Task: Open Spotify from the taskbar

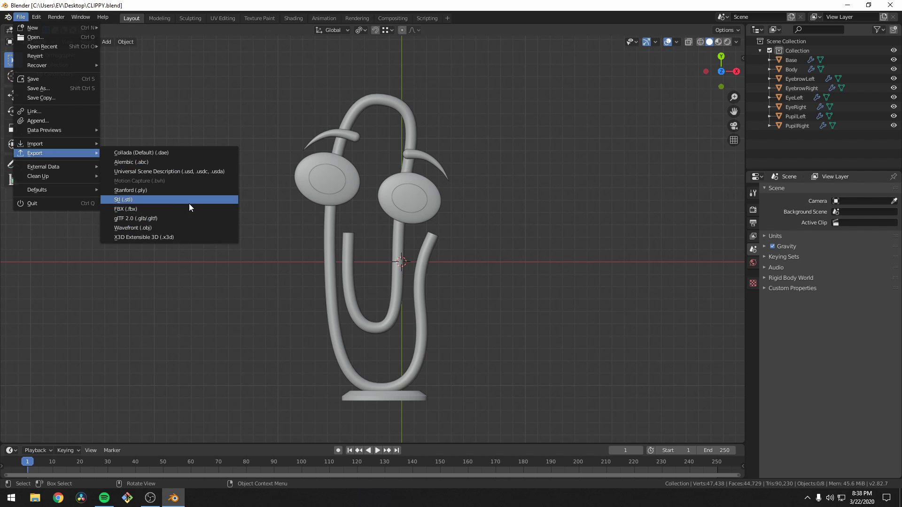Action: [x=103, y=497]
